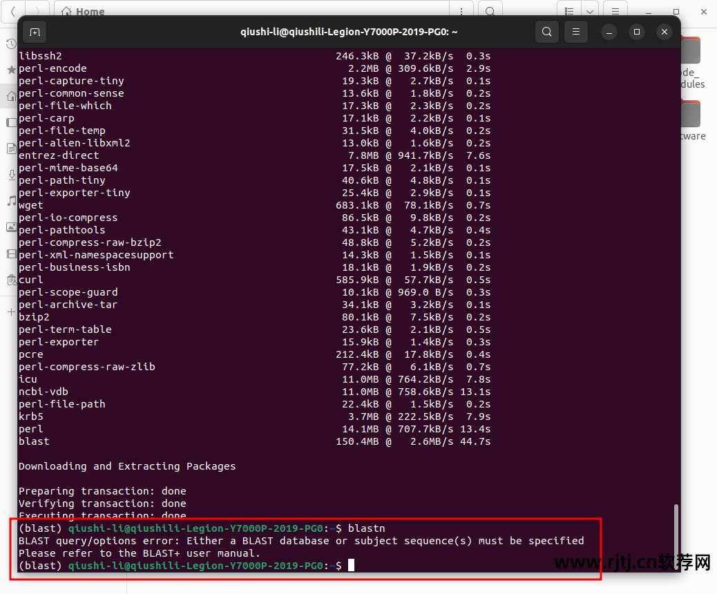Click Files search button
Image resolution: width=717 pixels, height=594 pixels.
pos(490,11)
